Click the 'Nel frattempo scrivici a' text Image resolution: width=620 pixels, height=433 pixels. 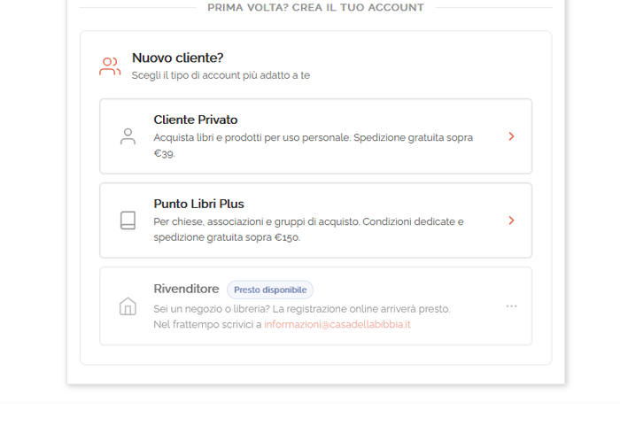tap(207, 324)
